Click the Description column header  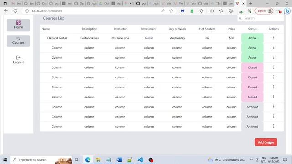89,29
